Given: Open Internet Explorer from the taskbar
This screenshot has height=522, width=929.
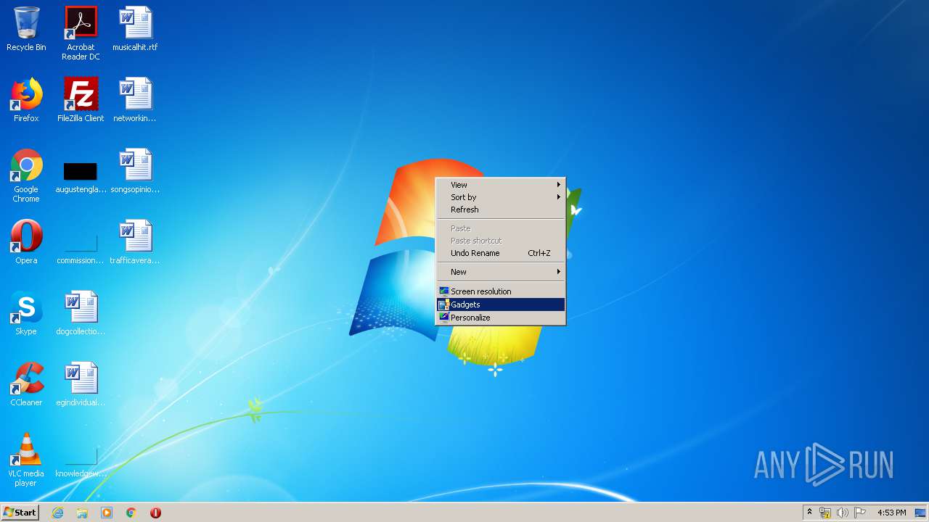Looking at the screenshot, I should tap(57, 513).
